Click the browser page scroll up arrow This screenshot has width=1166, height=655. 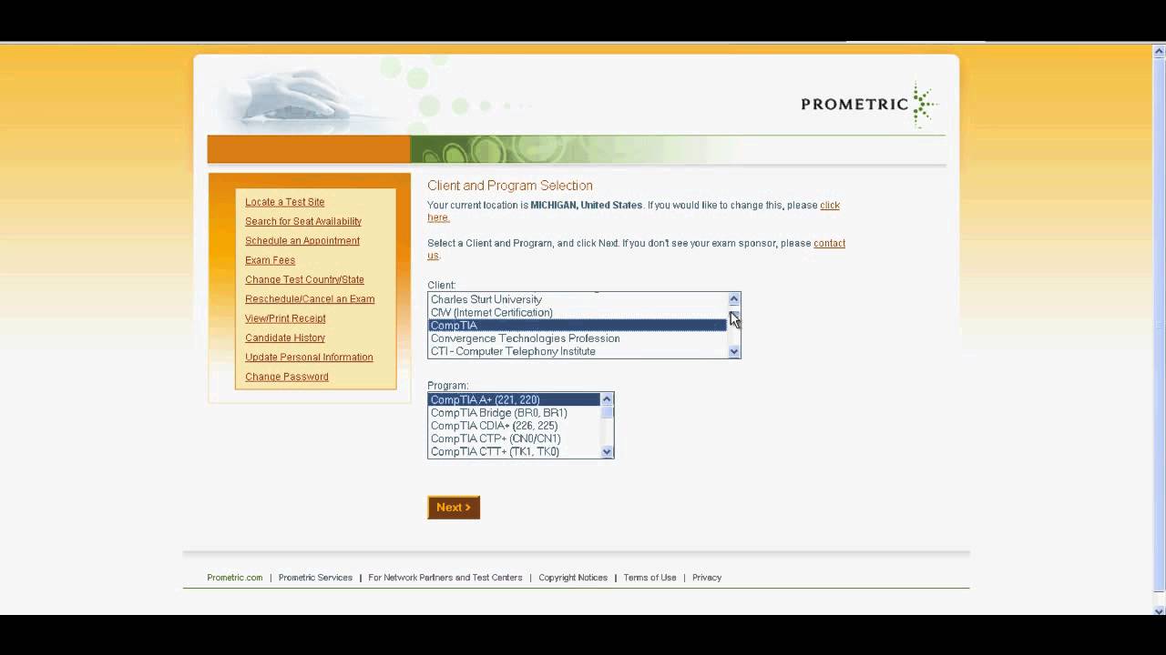point(1159,51)
